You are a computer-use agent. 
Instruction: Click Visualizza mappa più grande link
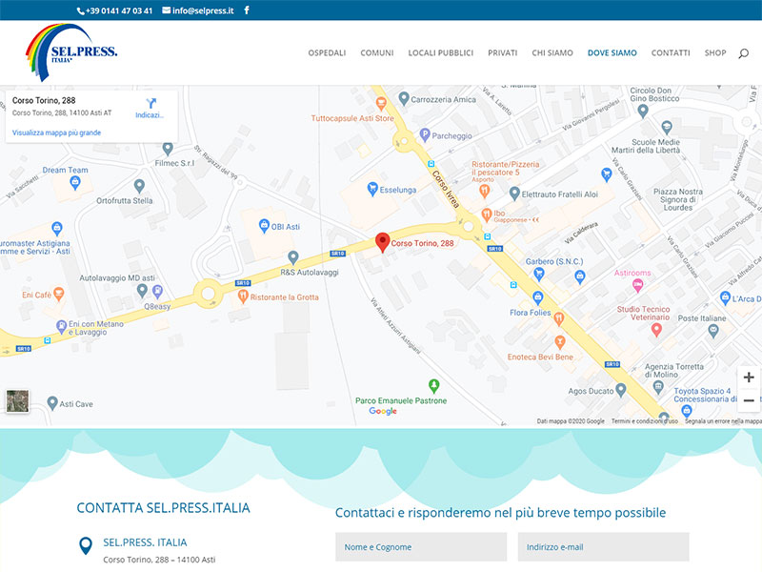pyautogui.click(x=56, y=133)
